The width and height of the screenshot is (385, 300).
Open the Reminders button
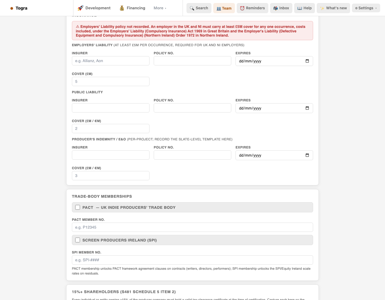click(x=252, y=8)
